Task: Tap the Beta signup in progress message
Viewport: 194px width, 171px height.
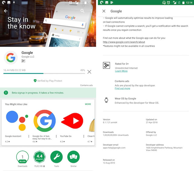Action: [38, 93]
